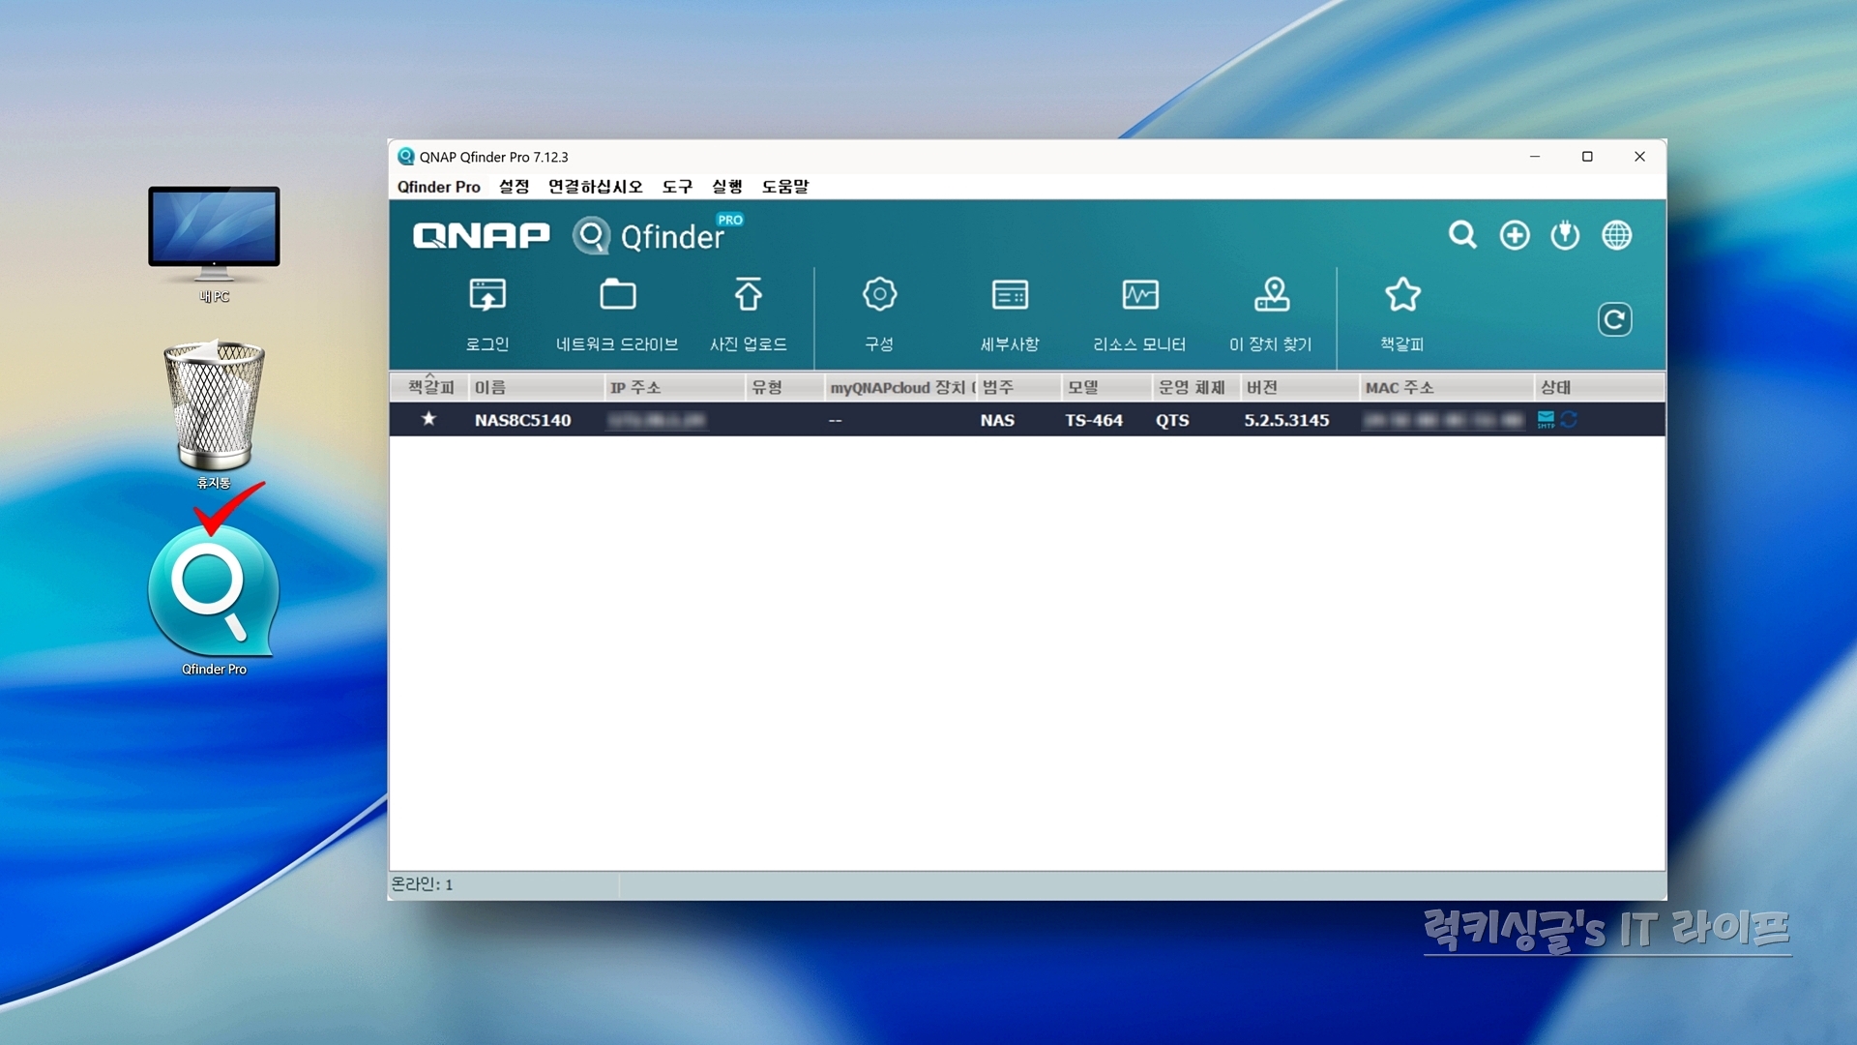
Task: Click the 책갈피 bookmark star toolbar icon
Action: 1402,294
